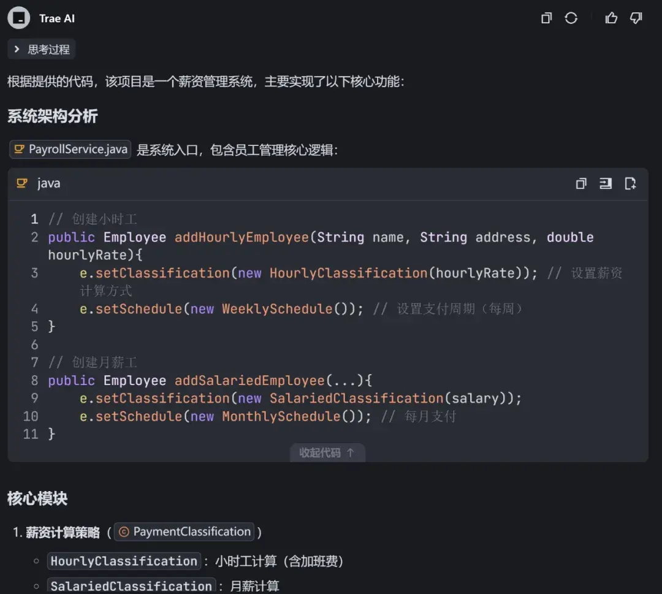
Task: Expand the 思考过程 thinking process section
Action: (41, 50)
